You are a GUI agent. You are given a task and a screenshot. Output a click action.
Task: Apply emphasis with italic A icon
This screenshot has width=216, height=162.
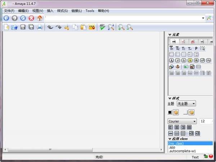(177, 60)
